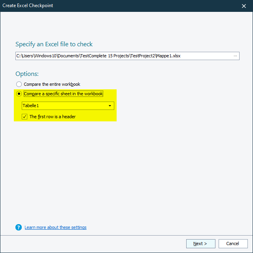Click the "Compare the entire workbook" label text

(x=52, y=84)
